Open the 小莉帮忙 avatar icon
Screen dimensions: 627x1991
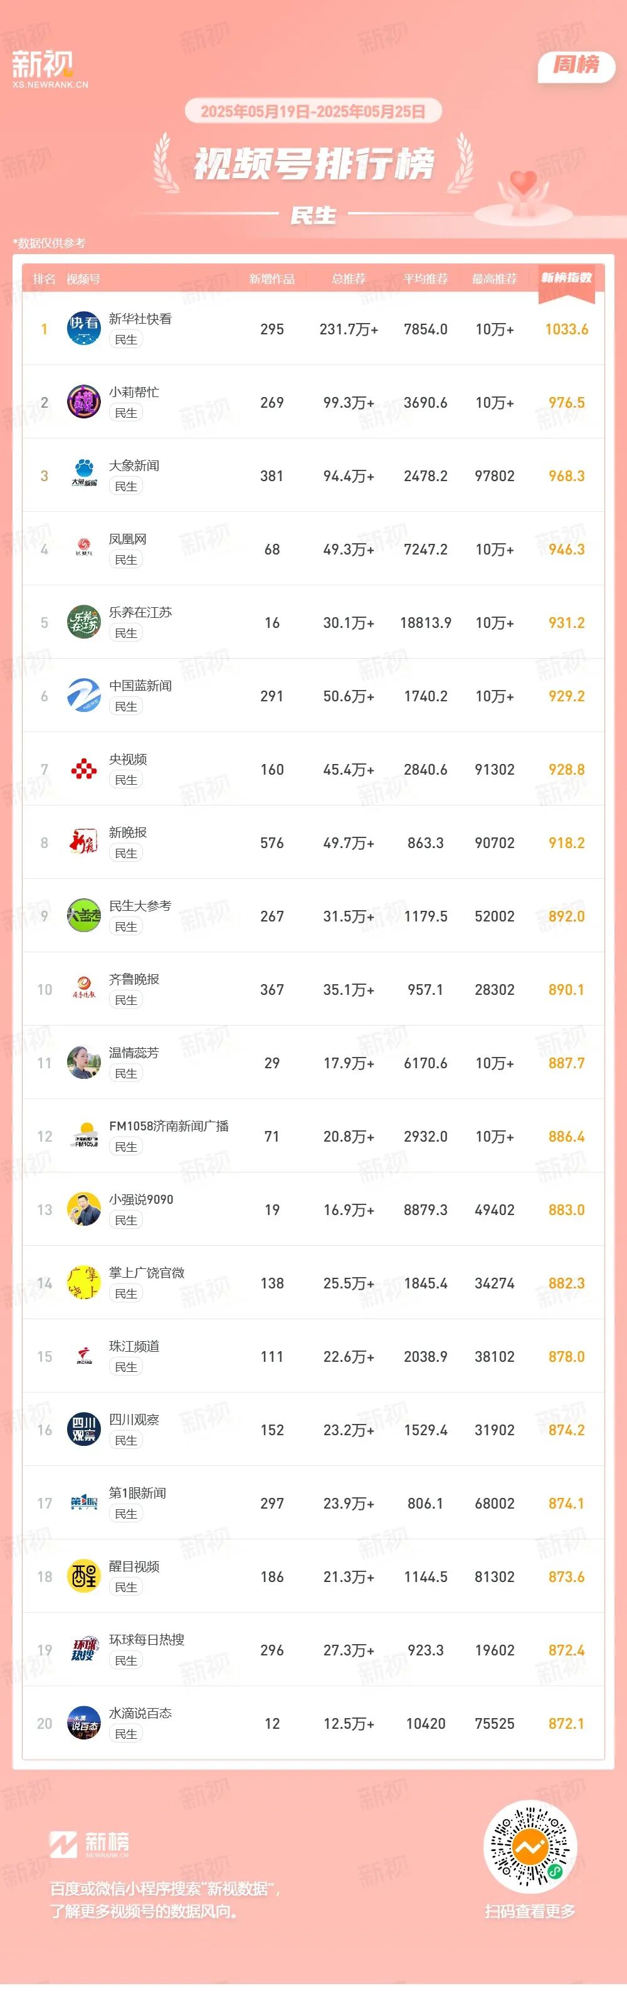83,402
